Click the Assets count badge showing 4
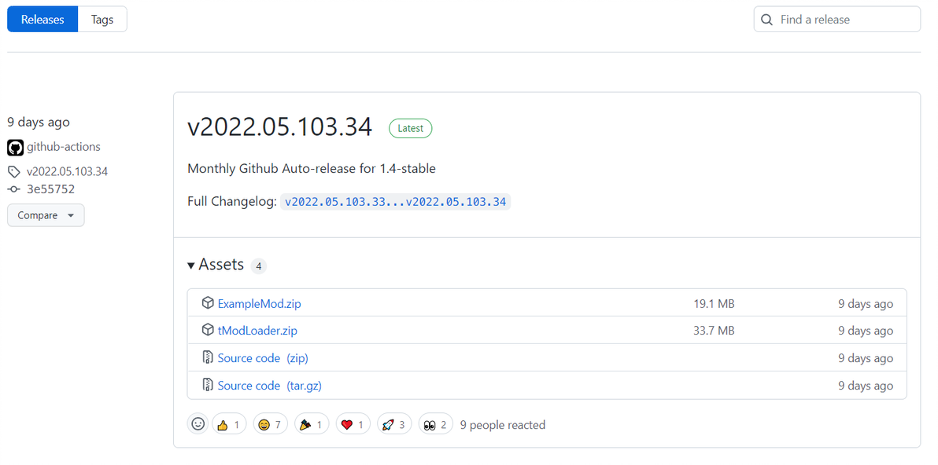The height and width of the screenshot is (465, 938). click(258, 266)
